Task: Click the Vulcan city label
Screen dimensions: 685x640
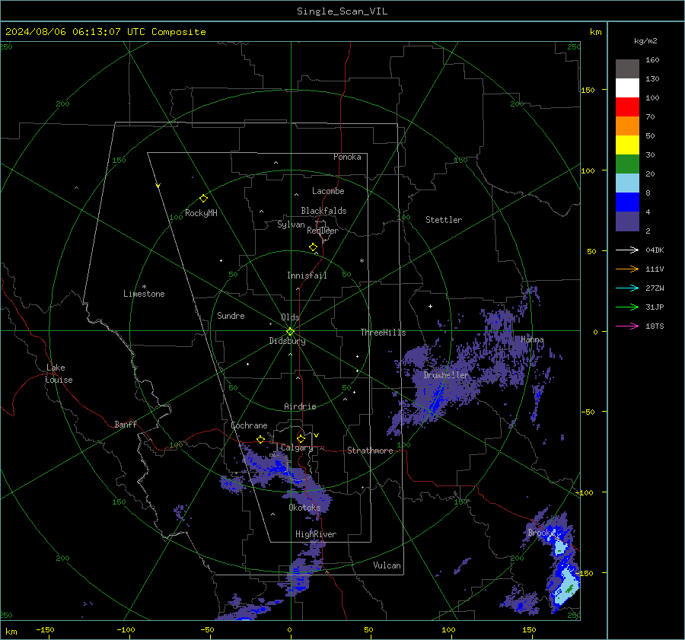Action: point(387,565)
